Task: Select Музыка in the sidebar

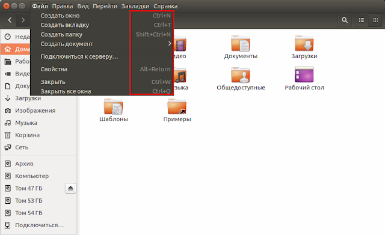Action: coord(38,123)
